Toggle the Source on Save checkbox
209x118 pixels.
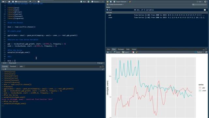coord(16,2)
